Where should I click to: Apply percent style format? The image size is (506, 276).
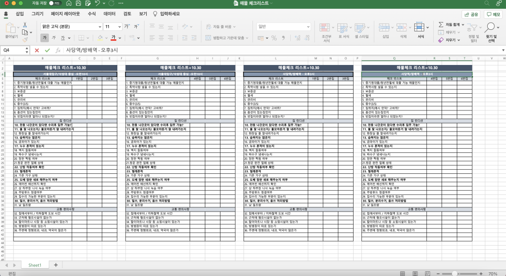point(274,38)
